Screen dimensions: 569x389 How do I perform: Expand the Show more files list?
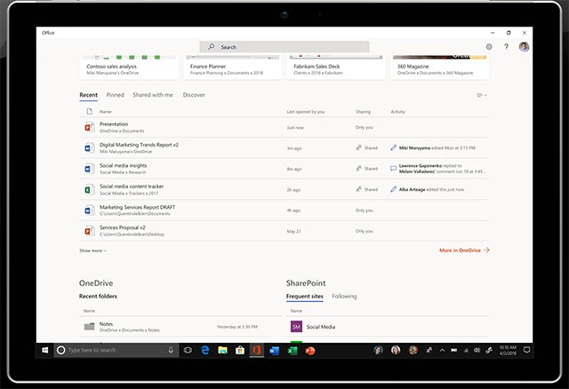click(x=93, y=250)
